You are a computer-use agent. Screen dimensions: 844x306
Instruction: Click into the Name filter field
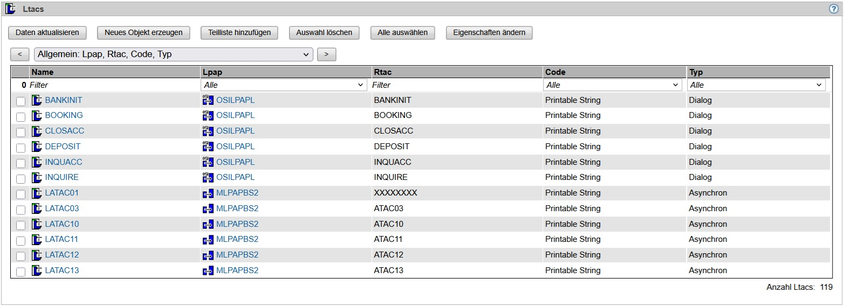pos(113,85)
